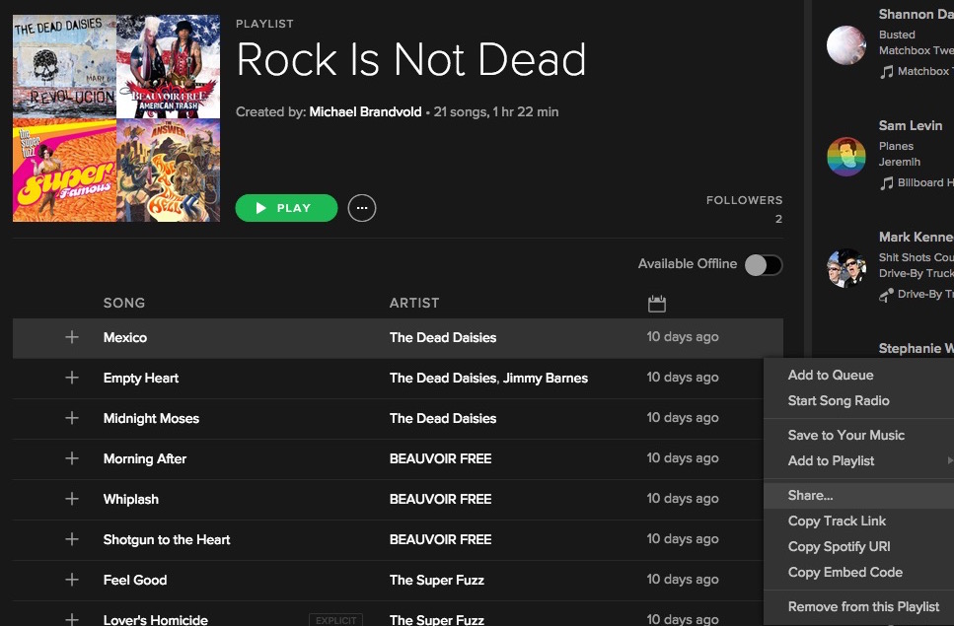Sort tracks by the ARTIST column header
Screen dimensions: 954x626
[414, 303]
